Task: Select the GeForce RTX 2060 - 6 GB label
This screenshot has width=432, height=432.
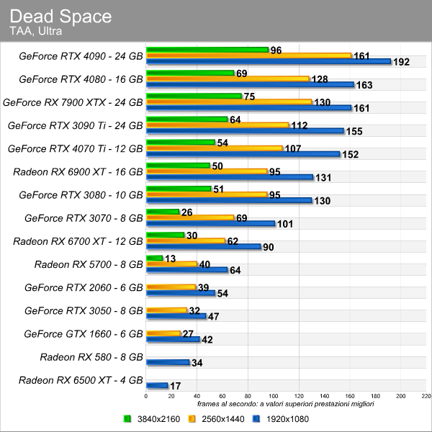Action: coord(84,287)
